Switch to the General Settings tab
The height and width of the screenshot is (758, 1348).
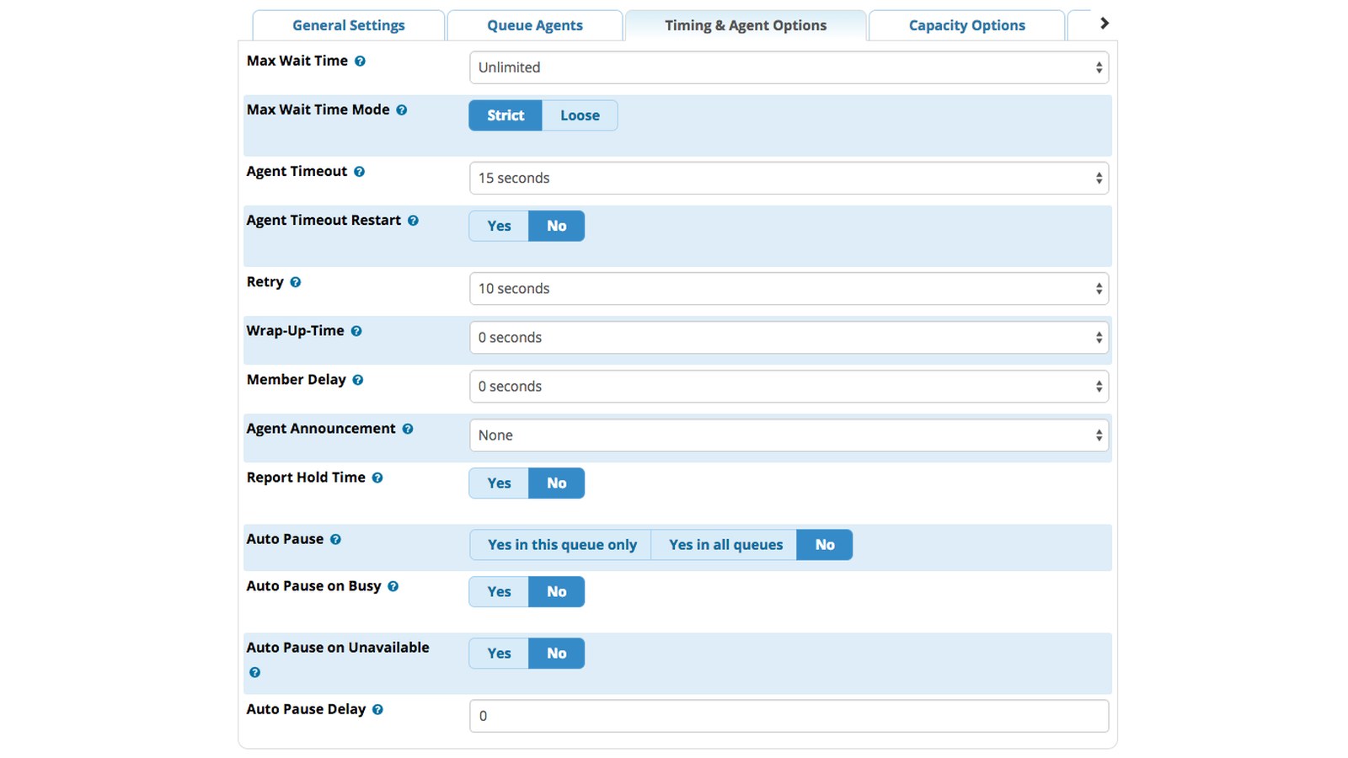[349, 25]
